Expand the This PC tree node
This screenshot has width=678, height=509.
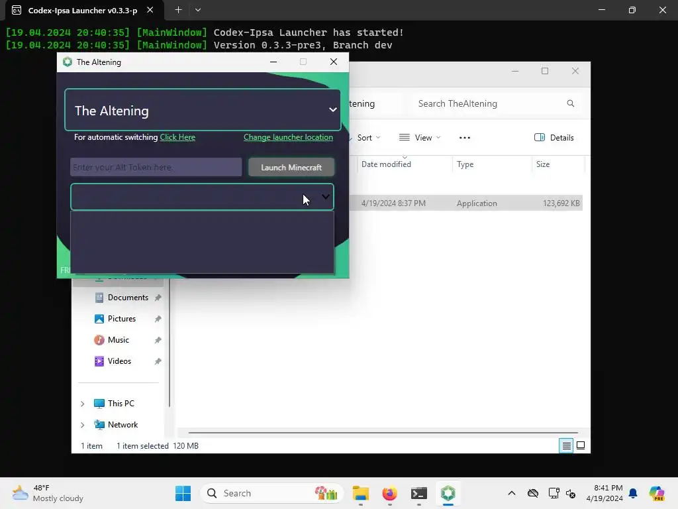82,404
